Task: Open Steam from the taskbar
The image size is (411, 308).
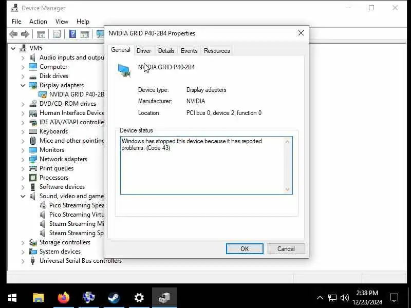Action: [x=114, y=298]
